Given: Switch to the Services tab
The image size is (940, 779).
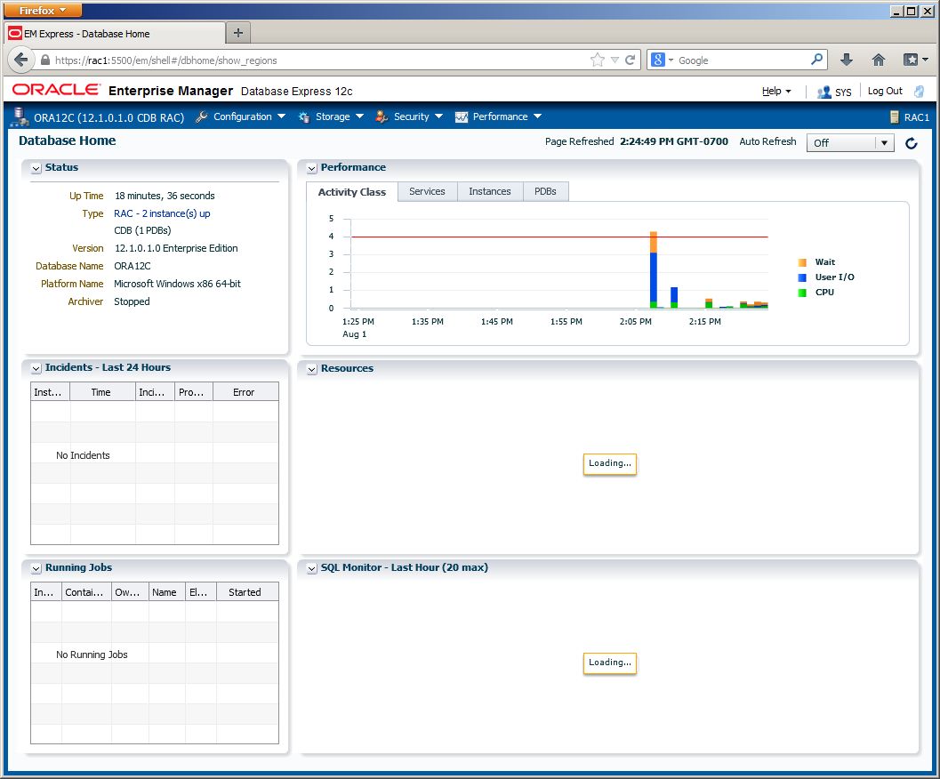Looking at the screenshot, I should (x=427, y=191).
